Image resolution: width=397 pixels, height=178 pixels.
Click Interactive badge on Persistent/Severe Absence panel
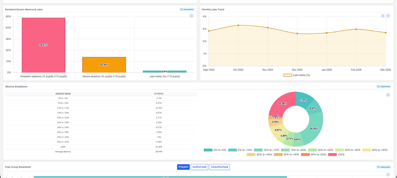point(187,9)
